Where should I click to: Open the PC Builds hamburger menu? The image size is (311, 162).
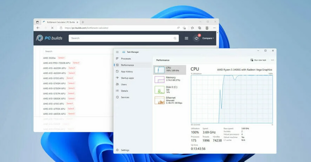(x=187, y=39)
